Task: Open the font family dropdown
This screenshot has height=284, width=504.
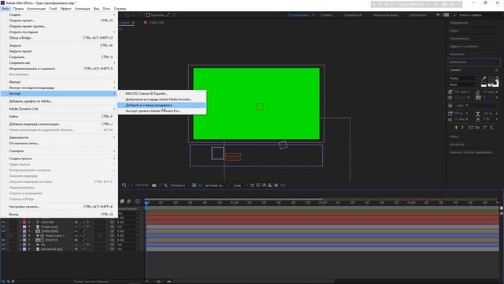Action: pos(464,78)
